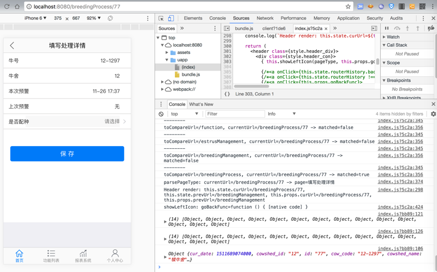Open the 个人中心 tab
Viewport: 437px width, 272px height.
(115, 256)
